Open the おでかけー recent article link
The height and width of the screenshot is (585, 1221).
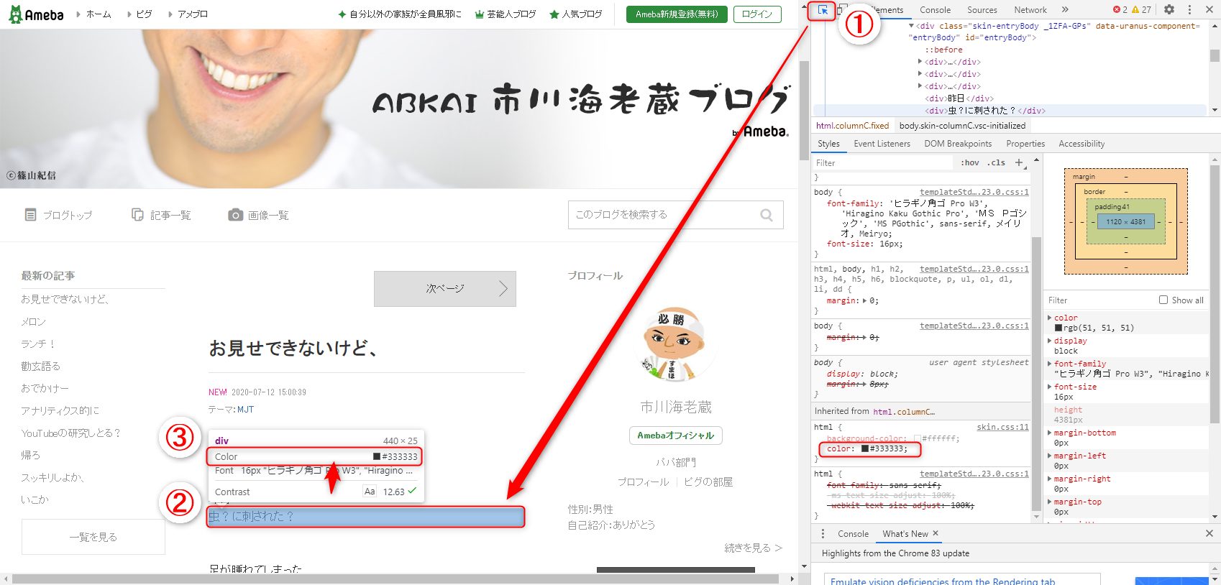click(45, 389)
